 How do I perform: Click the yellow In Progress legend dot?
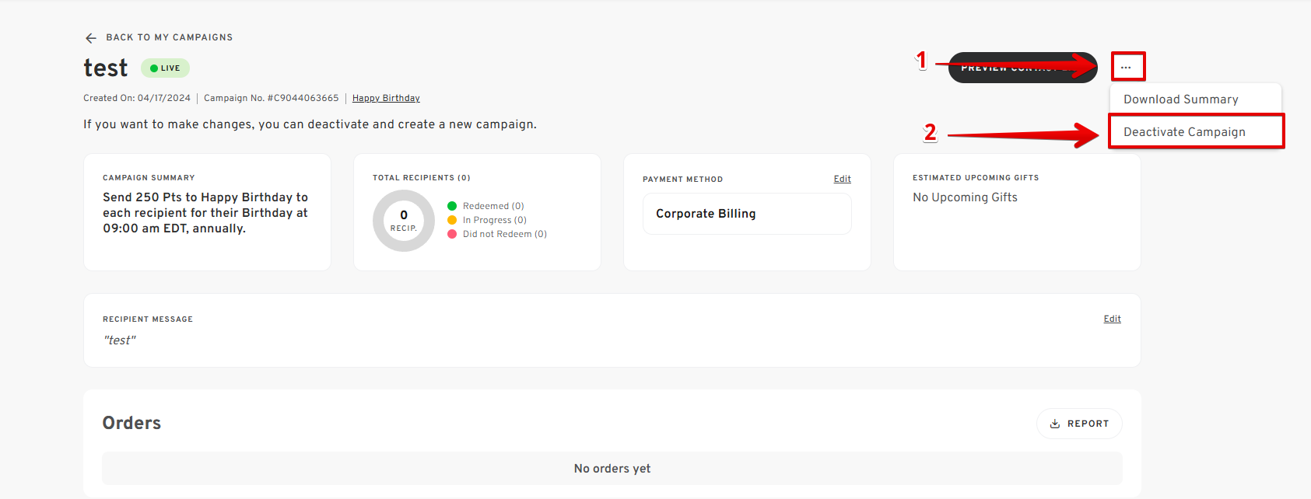pos(452,220)
